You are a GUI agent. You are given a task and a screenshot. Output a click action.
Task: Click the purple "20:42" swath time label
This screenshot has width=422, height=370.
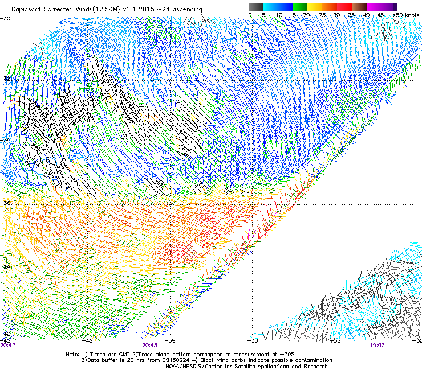[8, 346]
